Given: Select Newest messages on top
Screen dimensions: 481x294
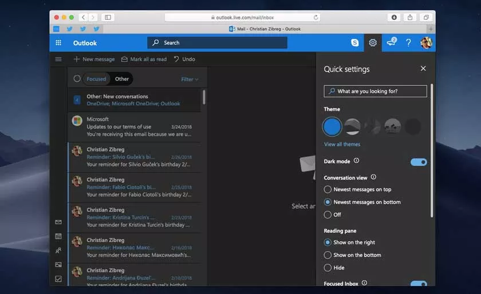Looking at the screenshot, I should [x=358, y=189].
